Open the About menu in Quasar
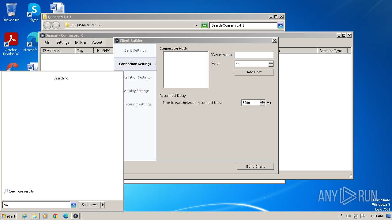Image resolution: width=392 pixels, height=220 pixels. click(97, 42)
